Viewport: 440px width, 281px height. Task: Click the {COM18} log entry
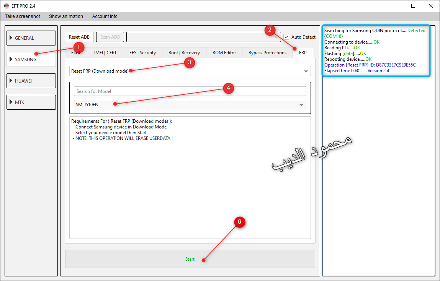click(334, 36)
